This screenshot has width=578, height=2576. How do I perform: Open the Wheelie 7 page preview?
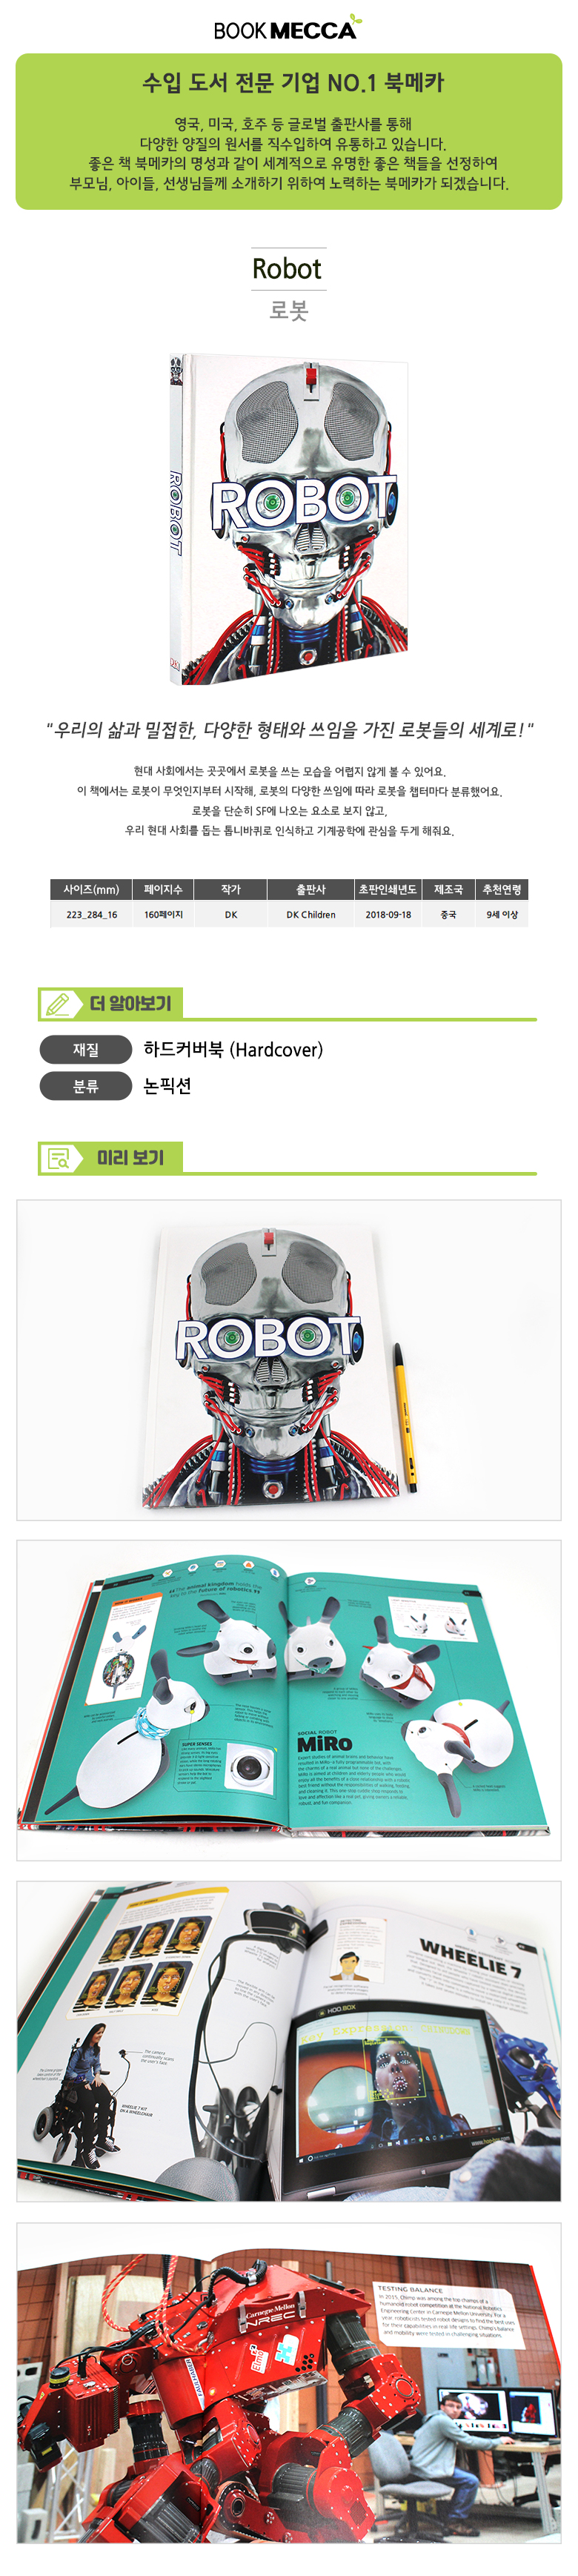tap(288, 2041)
